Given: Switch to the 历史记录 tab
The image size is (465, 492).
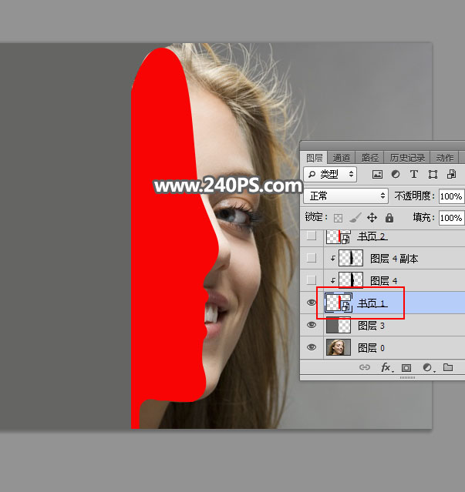Looking at the screenshot, I should point(407,158).
